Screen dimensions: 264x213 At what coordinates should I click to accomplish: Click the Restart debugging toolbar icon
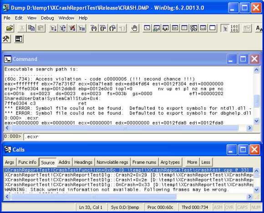pos(63,28)
